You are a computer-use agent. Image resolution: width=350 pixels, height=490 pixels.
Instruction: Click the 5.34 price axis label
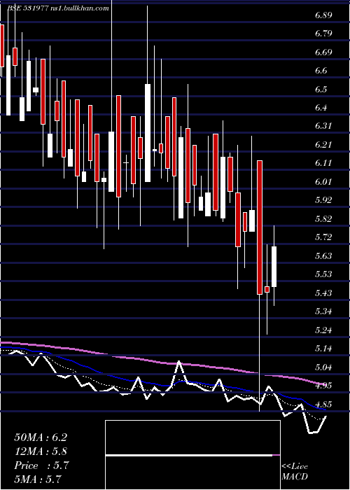coord(323,311)
